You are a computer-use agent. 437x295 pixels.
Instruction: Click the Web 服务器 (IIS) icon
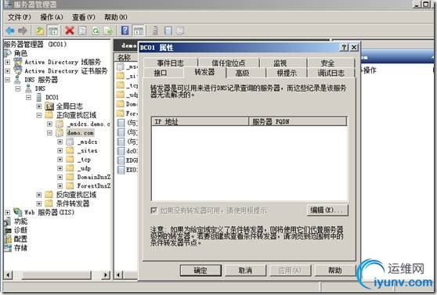tap(18, 212)
